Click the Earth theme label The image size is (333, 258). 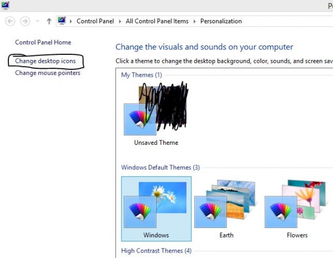click(x=226, y=235)
